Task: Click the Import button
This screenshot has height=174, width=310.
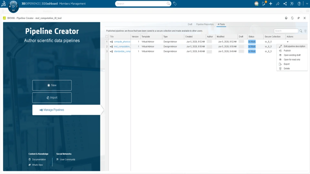Action: (x=52, y=97)
